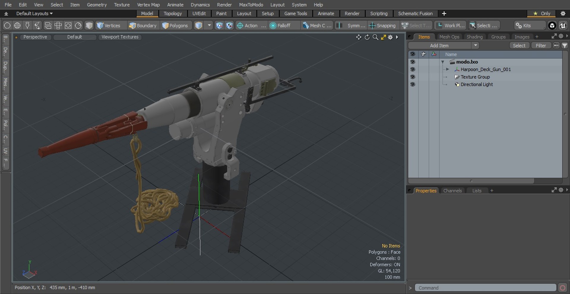Open the Geometry menu

point(96,5)
